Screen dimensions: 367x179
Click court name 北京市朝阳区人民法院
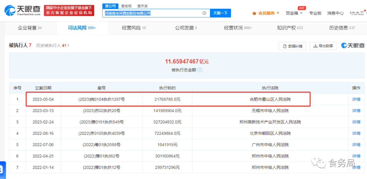click(x=270, y=133)
